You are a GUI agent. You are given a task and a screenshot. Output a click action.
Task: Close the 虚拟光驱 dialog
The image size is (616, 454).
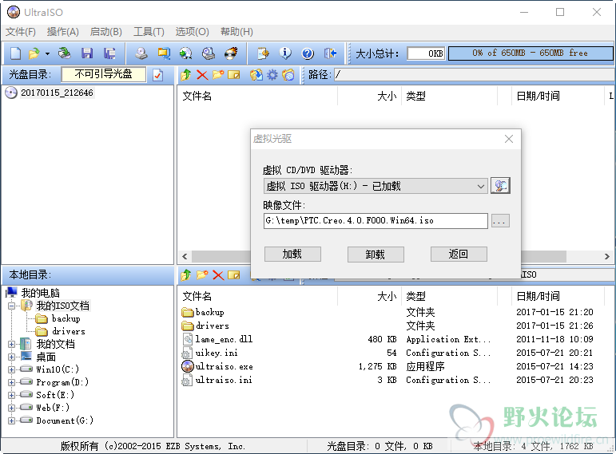(x=509, y=139)
